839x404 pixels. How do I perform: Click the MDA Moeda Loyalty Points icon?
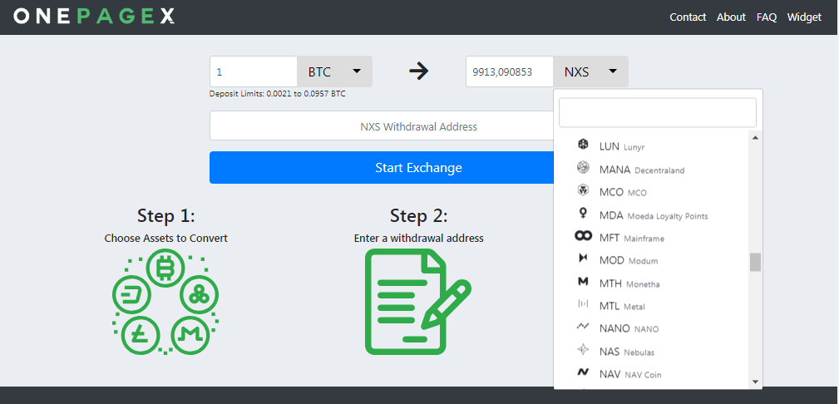[x=583, y=214]
